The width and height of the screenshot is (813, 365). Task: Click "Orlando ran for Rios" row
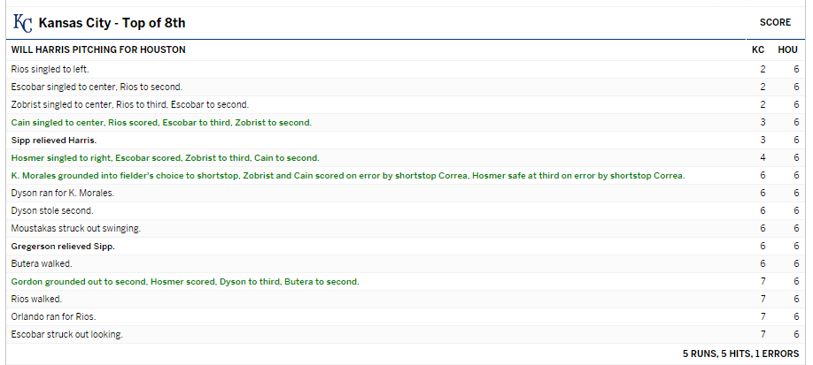click(x=53, y=316)
